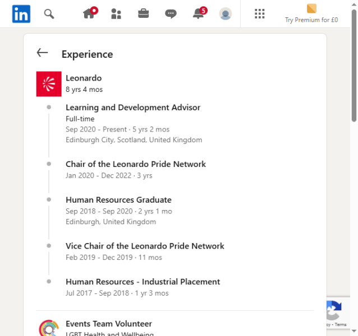
Task: Click Try Premium for £0 link
Action: click(311, 14)
